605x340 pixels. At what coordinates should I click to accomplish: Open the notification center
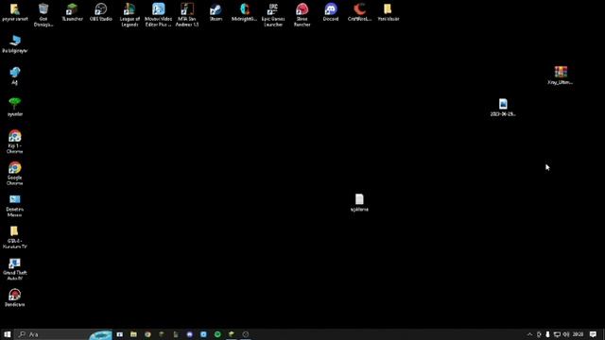pos(593,334)
